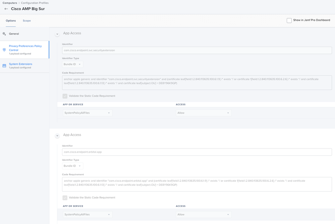
Task: Click the Computers breadcrumb link
Action: pyautogui.click(x=10, y=3)
